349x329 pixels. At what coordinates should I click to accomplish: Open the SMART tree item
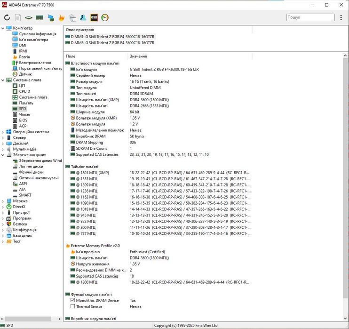25,195
